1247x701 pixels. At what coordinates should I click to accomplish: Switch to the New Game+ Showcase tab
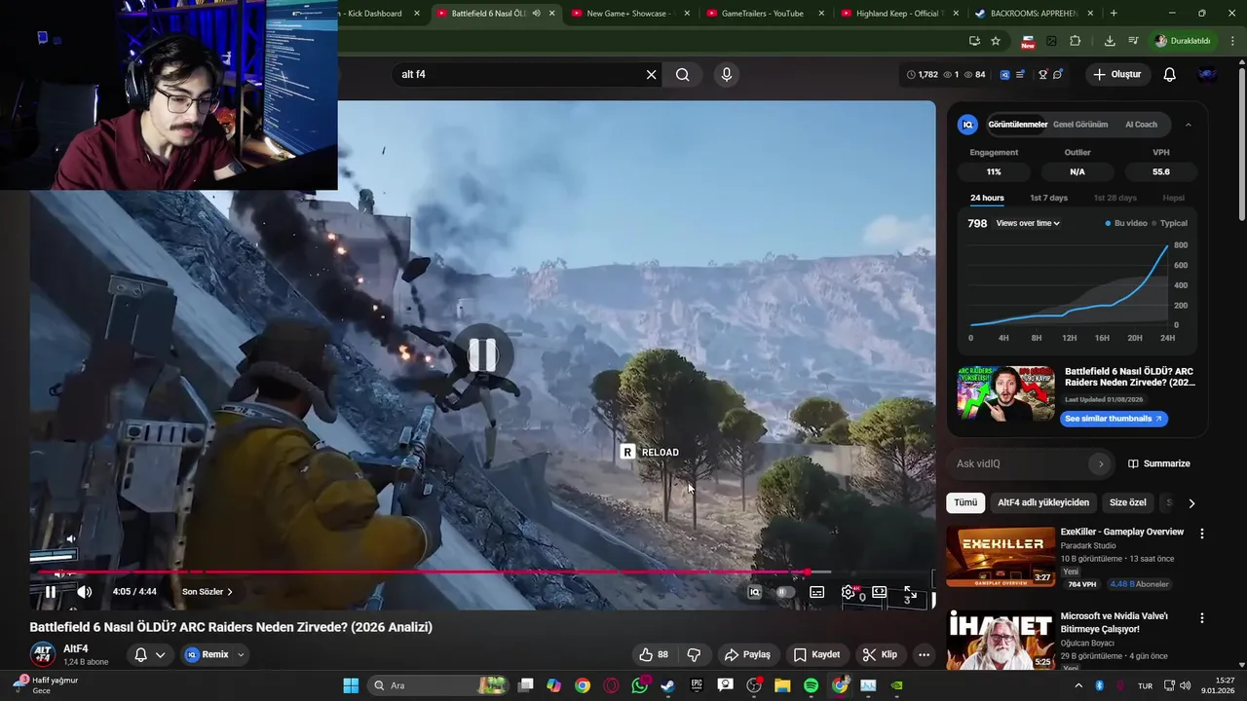pyautogui.click(x=627, y=14)
